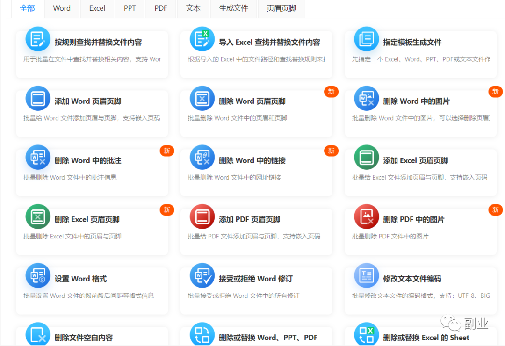
Task: Open the PDF tab
Action: pos(160,8)
